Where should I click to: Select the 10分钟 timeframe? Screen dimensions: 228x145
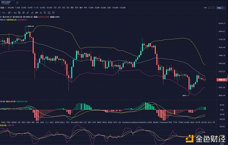coord(115,8)
